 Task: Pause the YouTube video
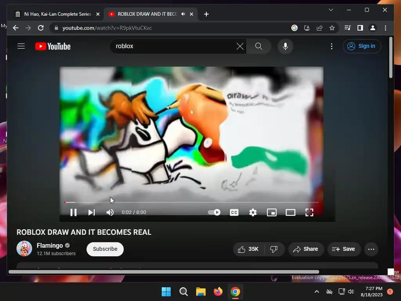click(73, 212)
